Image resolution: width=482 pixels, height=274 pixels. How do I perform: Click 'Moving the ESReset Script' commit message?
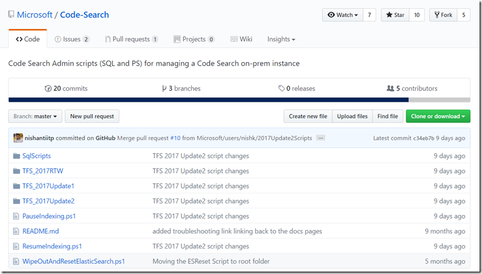point(211,262)
